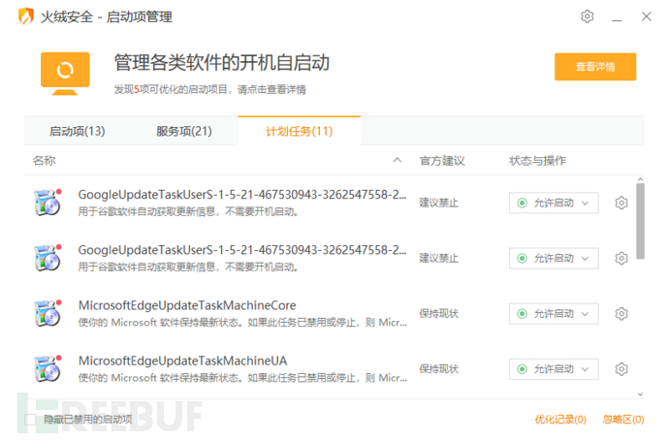The width and height of the screenshot is (669, 440).
Task: Close the startup manager window
Action: point(647,16)
